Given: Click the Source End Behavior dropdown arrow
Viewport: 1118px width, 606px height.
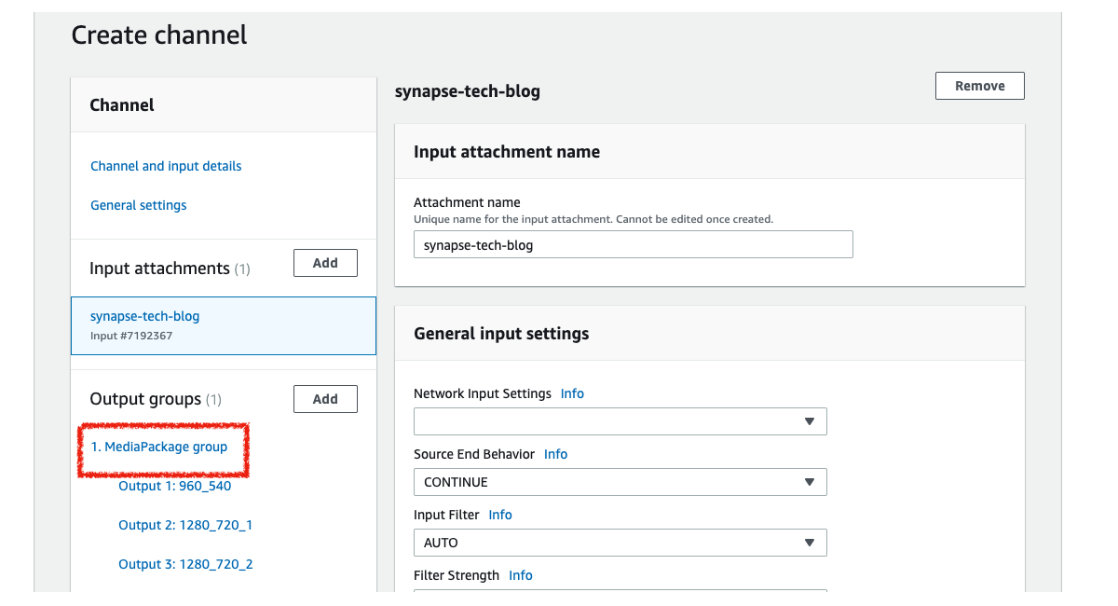Looking at the screenshot, I should [810, 482].
